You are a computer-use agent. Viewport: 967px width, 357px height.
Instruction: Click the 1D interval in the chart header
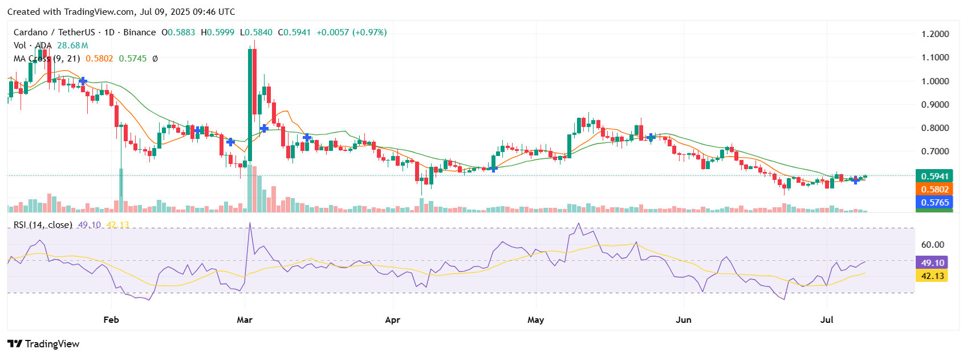point(109,32)
